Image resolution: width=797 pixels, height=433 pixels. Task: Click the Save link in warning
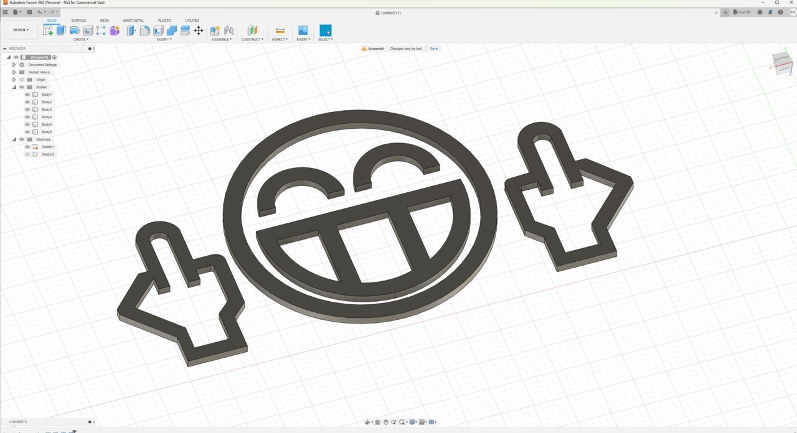coord(433,49)
